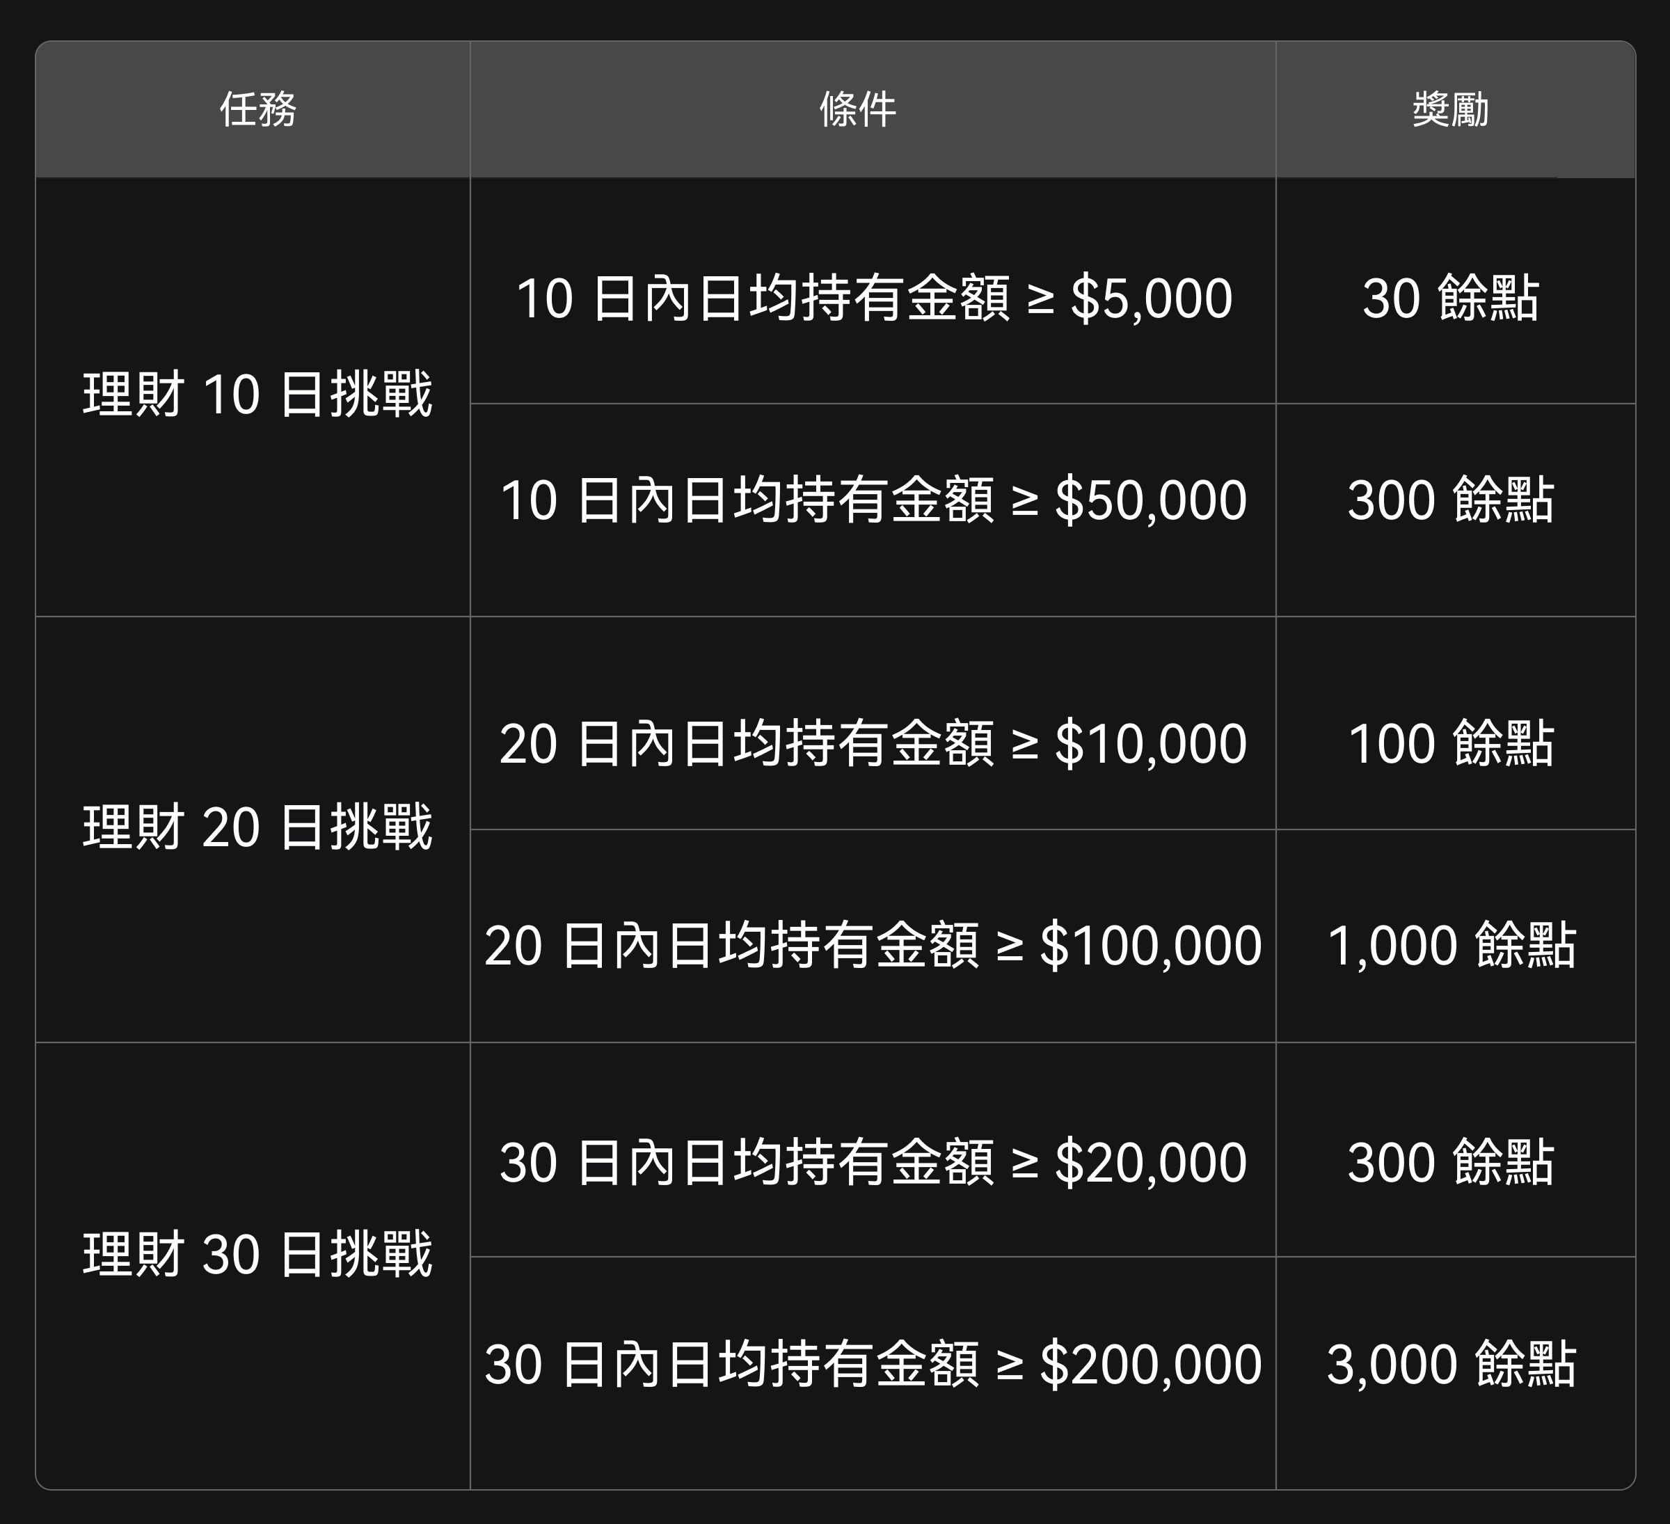Click the 獎勵 column header
Viewport: 1670px width, 1524px height.
pos(1451,109)
